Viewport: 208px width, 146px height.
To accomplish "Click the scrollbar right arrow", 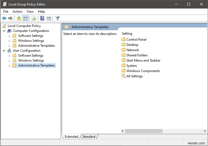I will (x=205, y=131).
